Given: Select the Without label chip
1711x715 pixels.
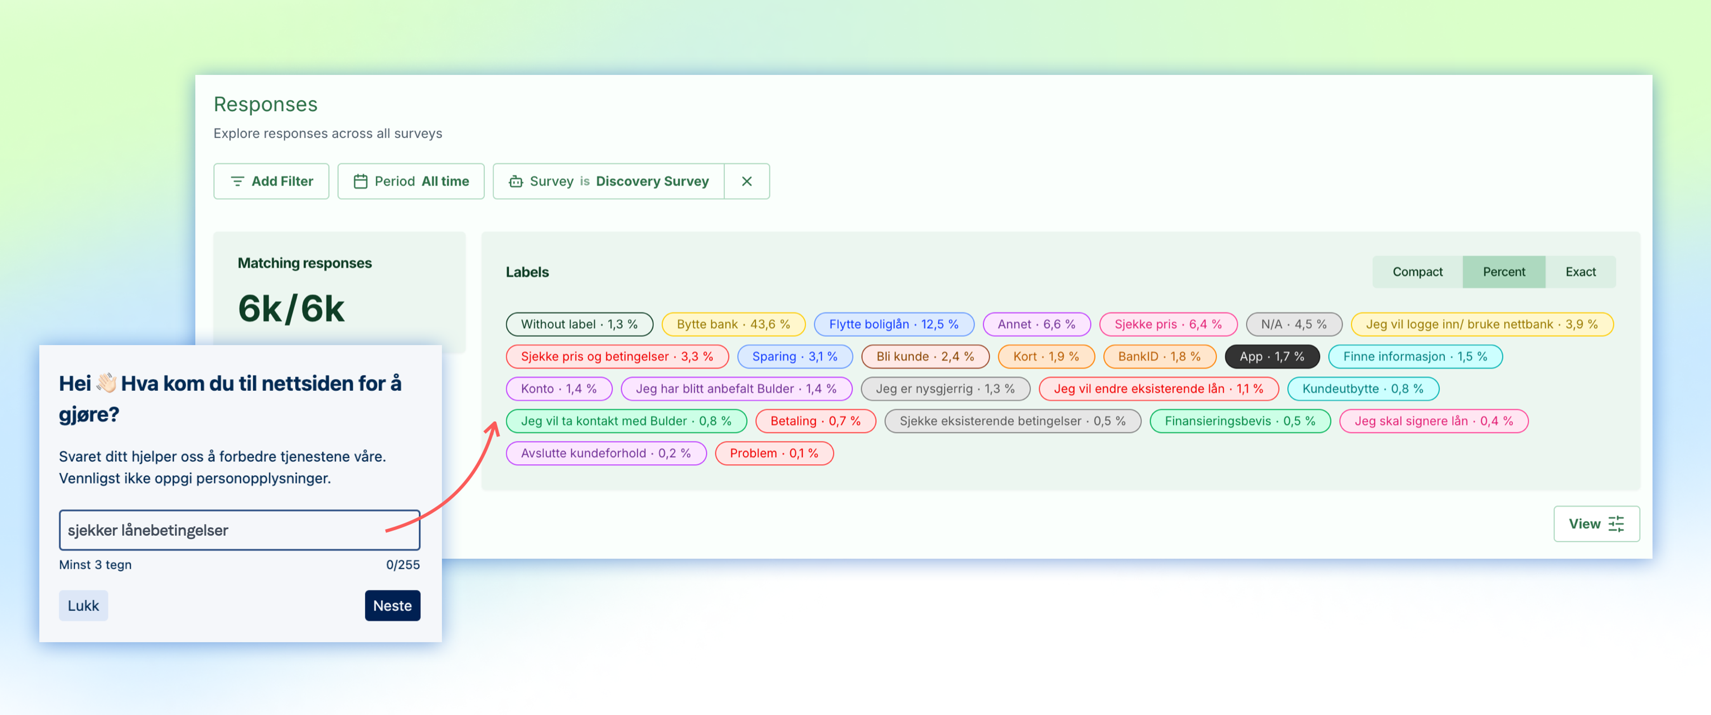Looking at the screenshot, I should [579, 324].
